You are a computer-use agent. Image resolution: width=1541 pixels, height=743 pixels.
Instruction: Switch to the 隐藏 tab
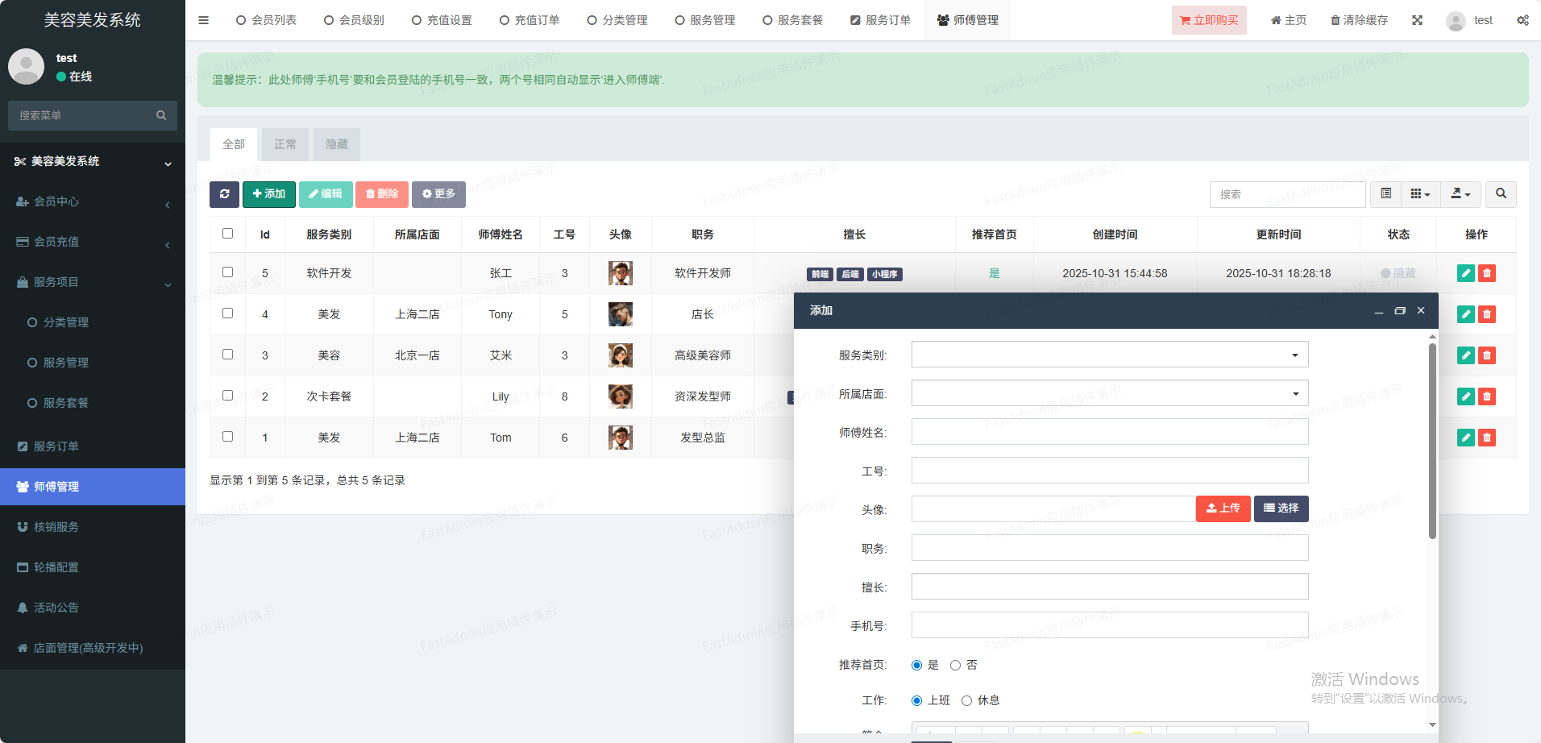[337, 144]
